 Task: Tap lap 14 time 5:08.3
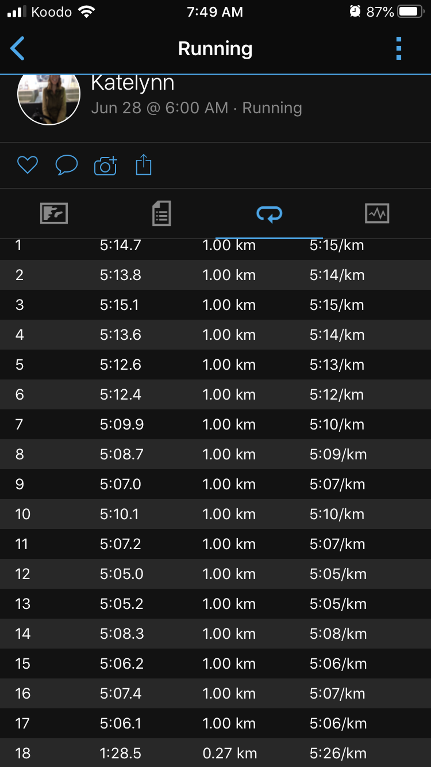point(121,634)
